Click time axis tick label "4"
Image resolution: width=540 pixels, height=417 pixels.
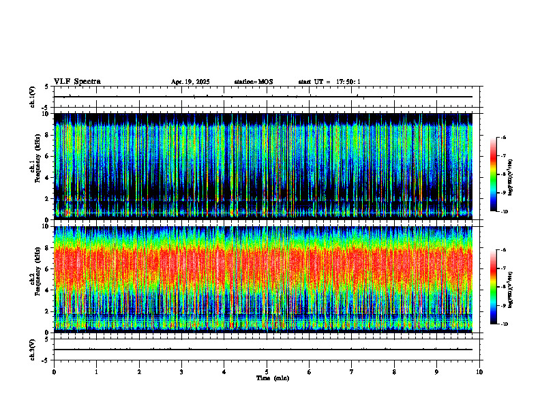(224, 372)
